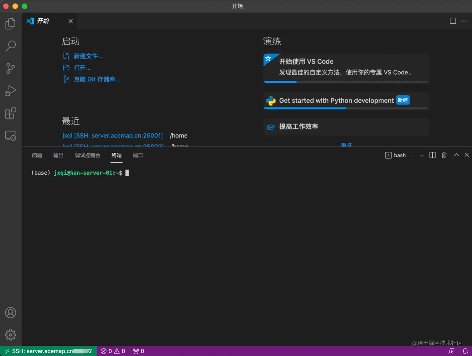Close the bottom panel
The height and width of the screenshot is (356, 472).
tap(467, 155)
